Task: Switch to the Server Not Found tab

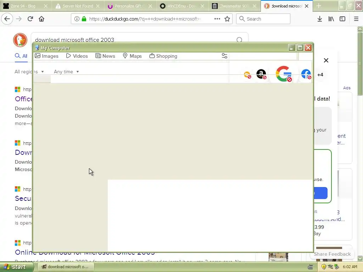Action: [78, 6]
